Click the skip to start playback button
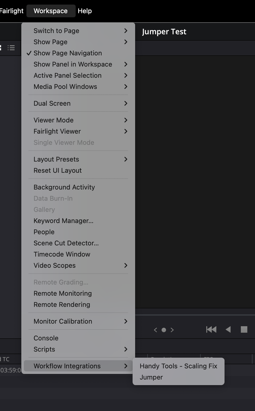This screenshot has height=411, width=255. pos(211,329)
